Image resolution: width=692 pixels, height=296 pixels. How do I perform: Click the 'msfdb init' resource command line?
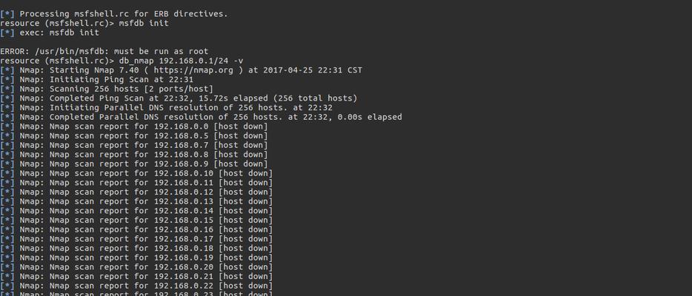click(84, 24)
